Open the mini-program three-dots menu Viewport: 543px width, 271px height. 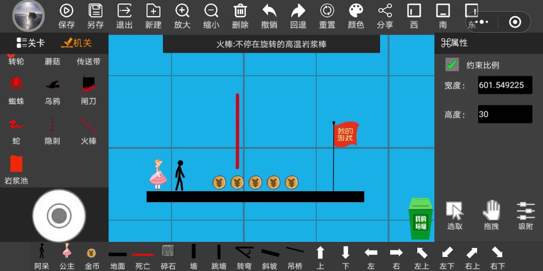482,22
